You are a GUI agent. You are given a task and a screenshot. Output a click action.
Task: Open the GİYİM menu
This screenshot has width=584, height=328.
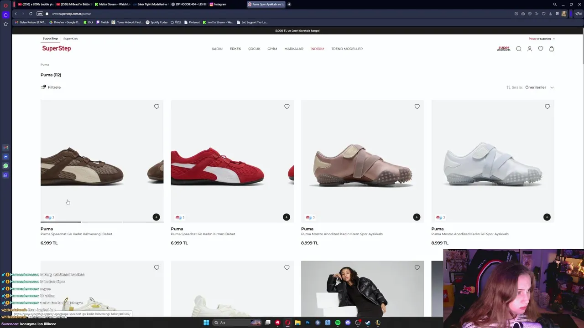[x=272, y=49]
